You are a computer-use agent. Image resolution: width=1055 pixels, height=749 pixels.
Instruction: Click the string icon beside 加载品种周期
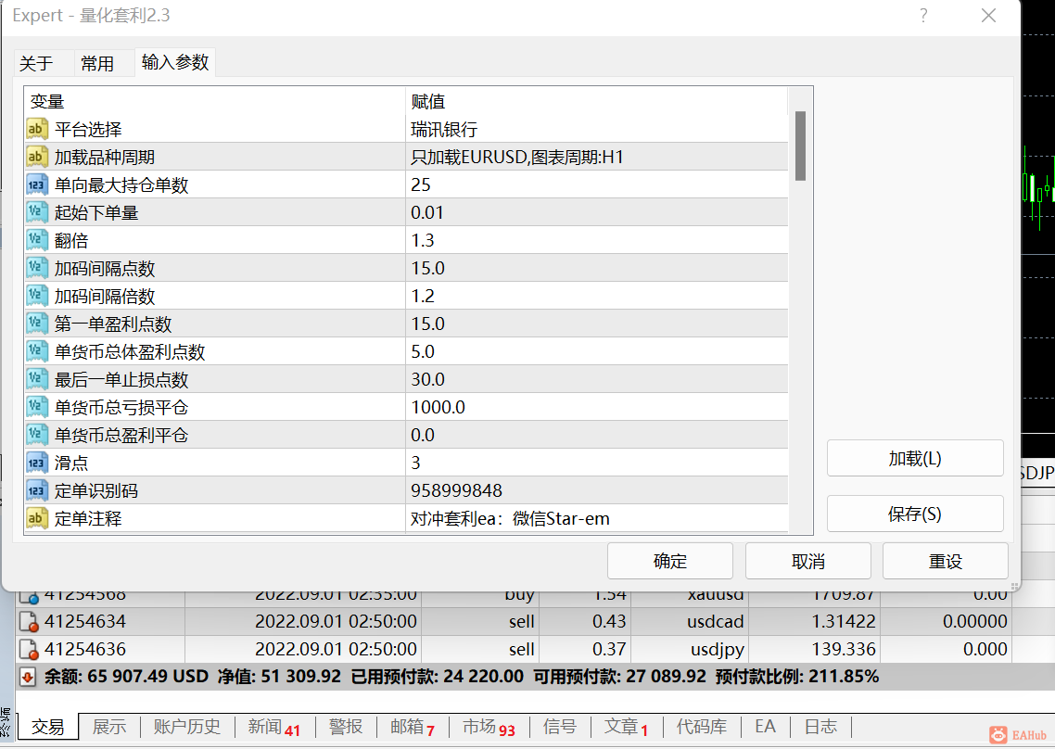37,157
